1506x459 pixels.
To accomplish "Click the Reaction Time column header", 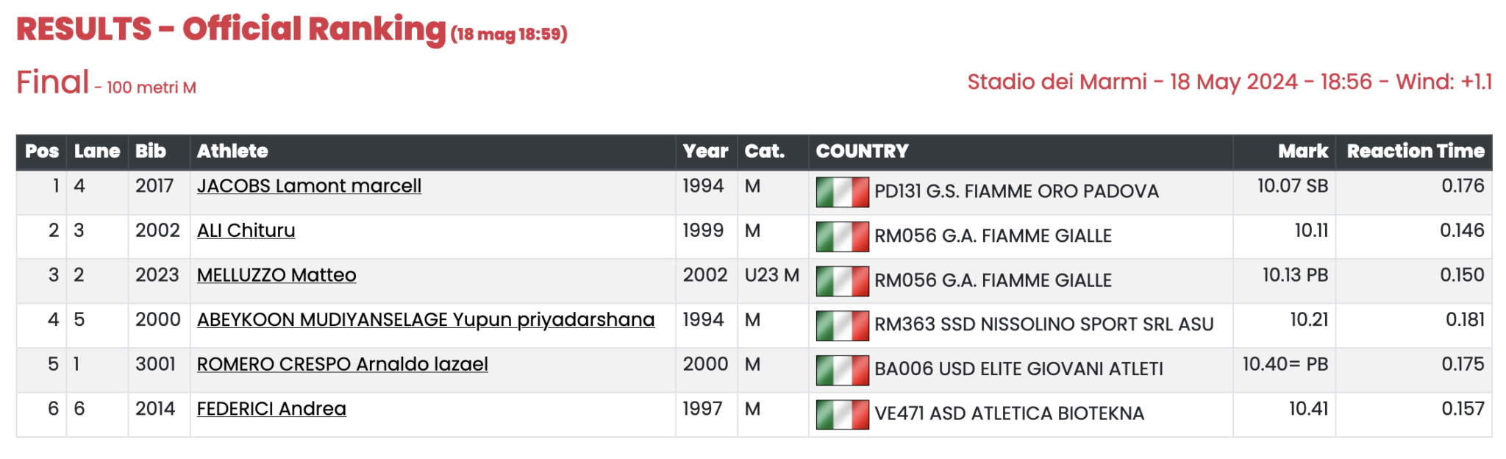I will [1415, 152].
